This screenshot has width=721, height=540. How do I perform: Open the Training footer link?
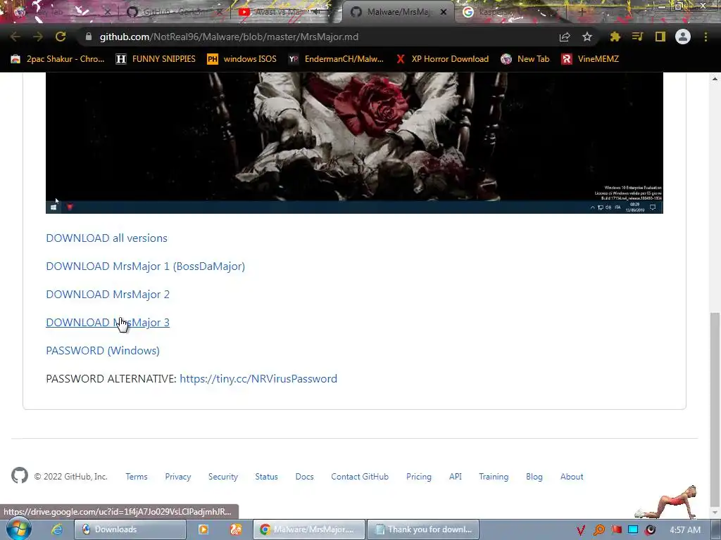[x=494, y=477]
